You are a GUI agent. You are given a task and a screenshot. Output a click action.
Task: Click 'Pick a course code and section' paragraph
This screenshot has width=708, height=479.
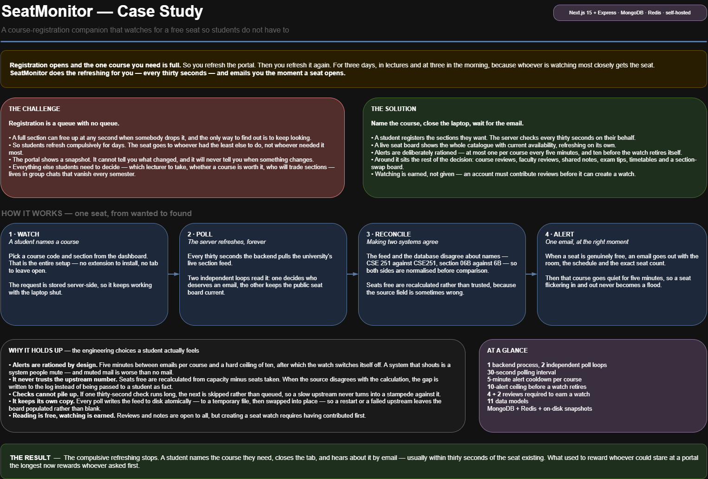click(x=84, y=264)
